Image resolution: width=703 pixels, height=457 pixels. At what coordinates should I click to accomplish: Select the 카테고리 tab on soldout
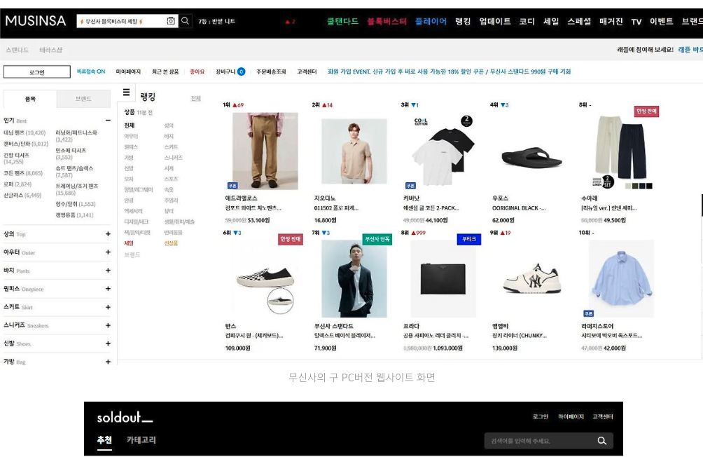[141, 440]
